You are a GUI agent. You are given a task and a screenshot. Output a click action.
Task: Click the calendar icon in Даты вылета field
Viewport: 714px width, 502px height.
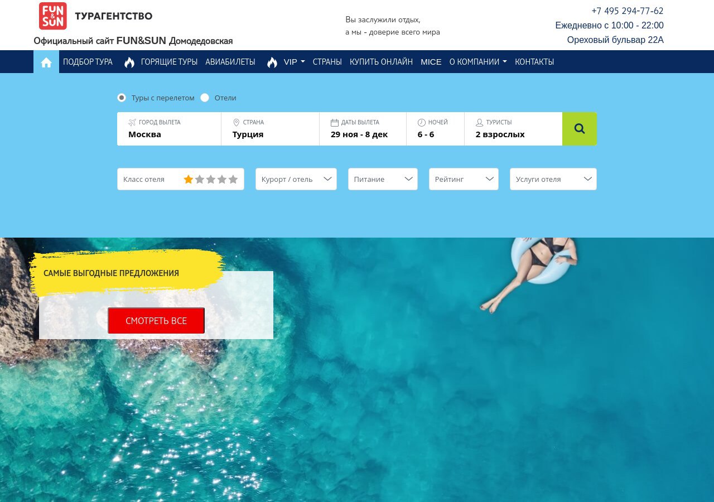(x=335, y=122)
